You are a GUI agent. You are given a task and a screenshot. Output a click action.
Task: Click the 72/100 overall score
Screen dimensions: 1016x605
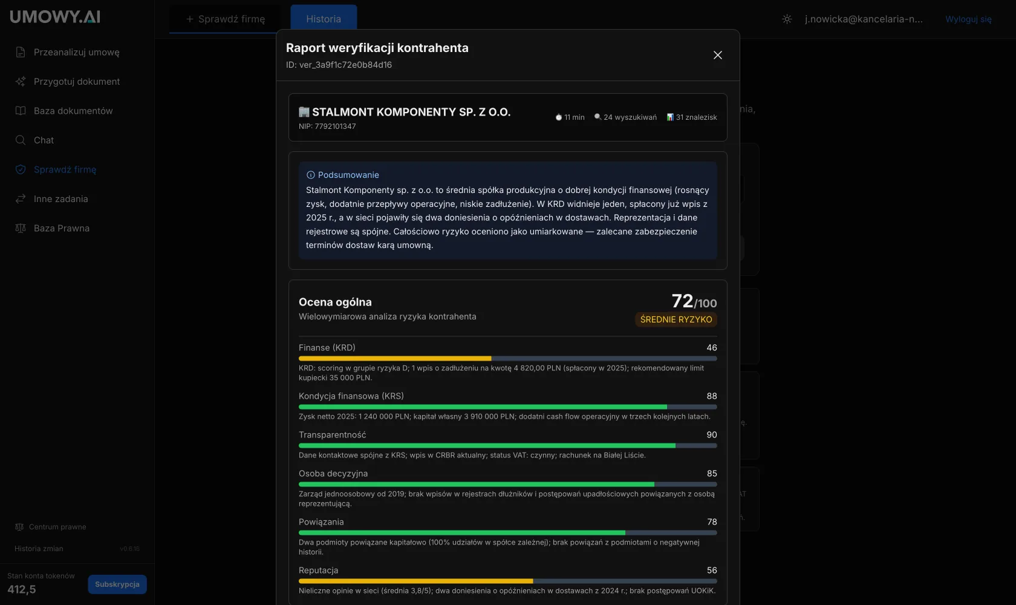(694, 301)
